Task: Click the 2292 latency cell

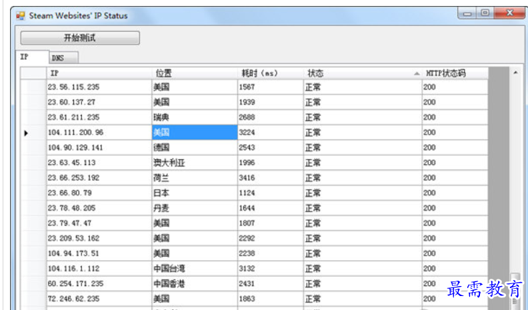Action: [x=271, y=238]
